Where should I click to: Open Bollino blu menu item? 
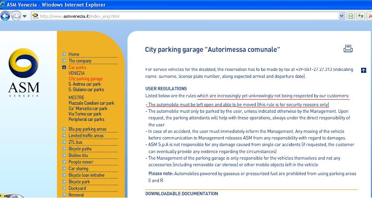pos(78,155)
